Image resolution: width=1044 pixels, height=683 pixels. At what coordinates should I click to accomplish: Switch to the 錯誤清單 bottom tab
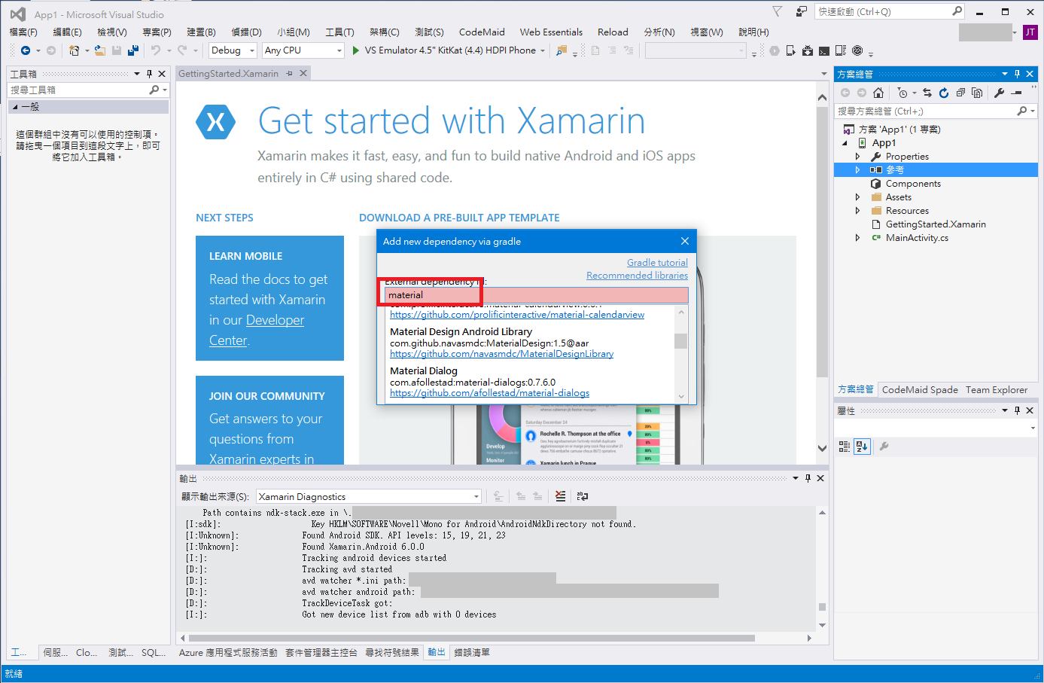click(x=472, y=652)
